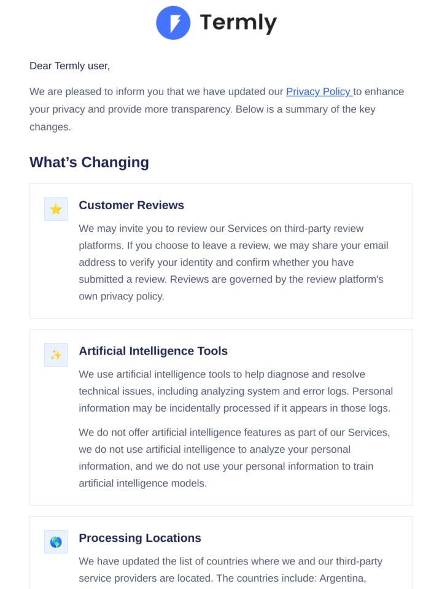
Task: Click the What's Changing section title
Action: [x=89, y=162]
